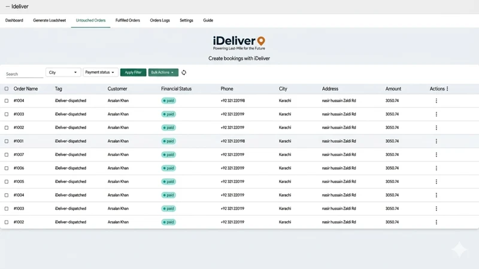Select the checkbox for order #1005

click(x=7, y=182)
